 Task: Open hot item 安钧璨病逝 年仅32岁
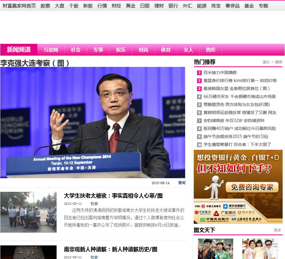coord(234,120)
